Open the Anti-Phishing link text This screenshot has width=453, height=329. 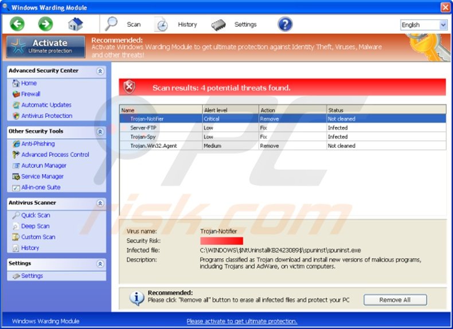click(38, 143)
